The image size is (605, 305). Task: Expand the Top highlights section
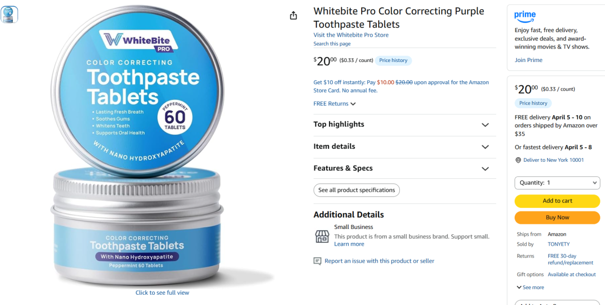[405, 125]
